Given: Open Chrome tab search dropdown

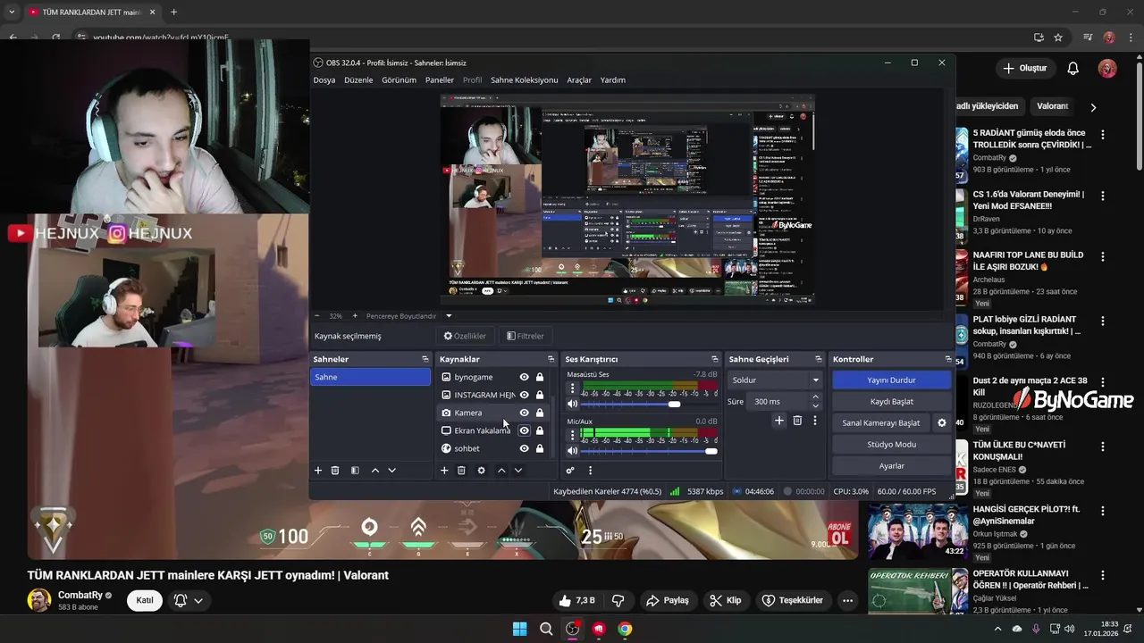Looking at the screenshot, I should tap(12, 12).
